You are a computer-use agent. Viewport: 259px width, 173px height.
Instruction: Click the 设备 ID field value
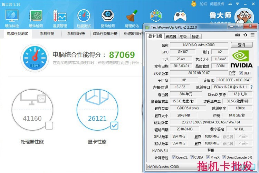pyautogui.click(x=234, y=80)
